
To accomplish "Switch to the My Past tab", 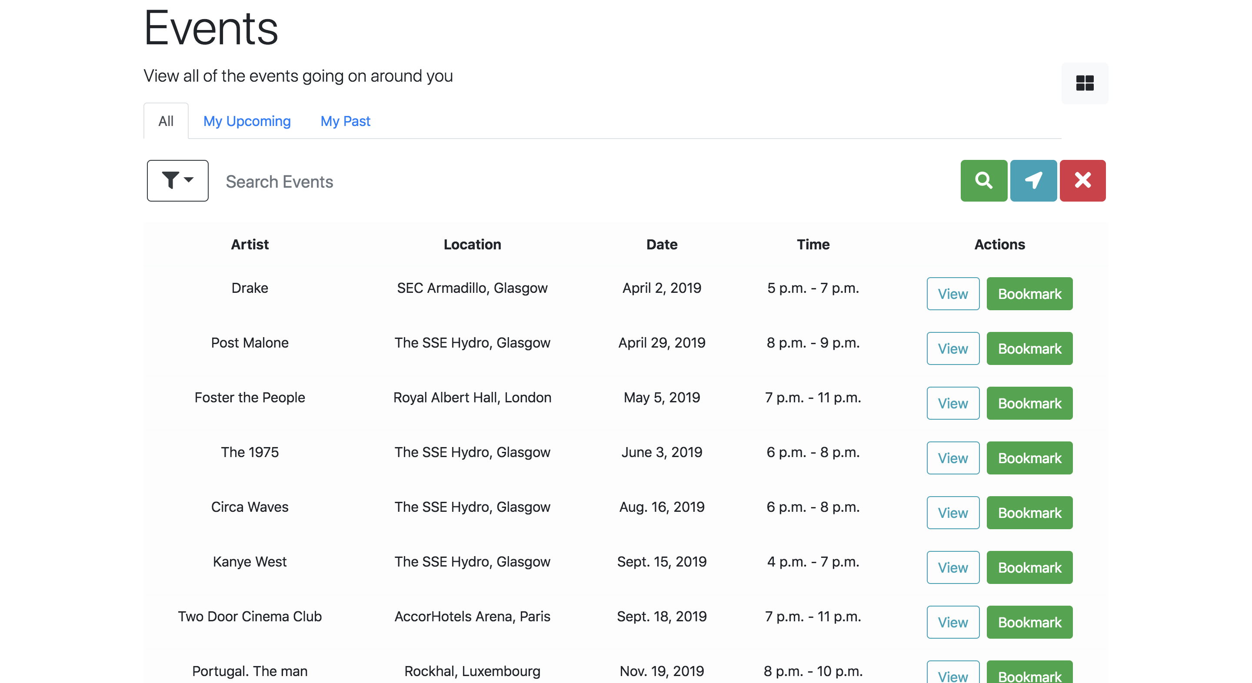I will (x=345, y=121).
